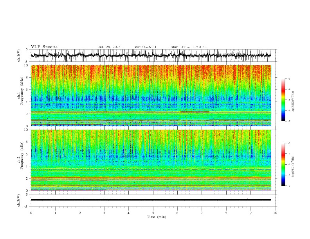Click the time axis tick label "6"
This screenshot has height=239, width=310.
pos(177,213)
